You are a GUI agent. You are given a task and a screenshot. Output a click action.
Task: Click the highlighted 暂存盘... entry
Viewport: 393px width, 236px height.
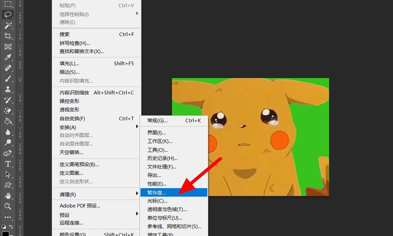click(x=174, y=192)
